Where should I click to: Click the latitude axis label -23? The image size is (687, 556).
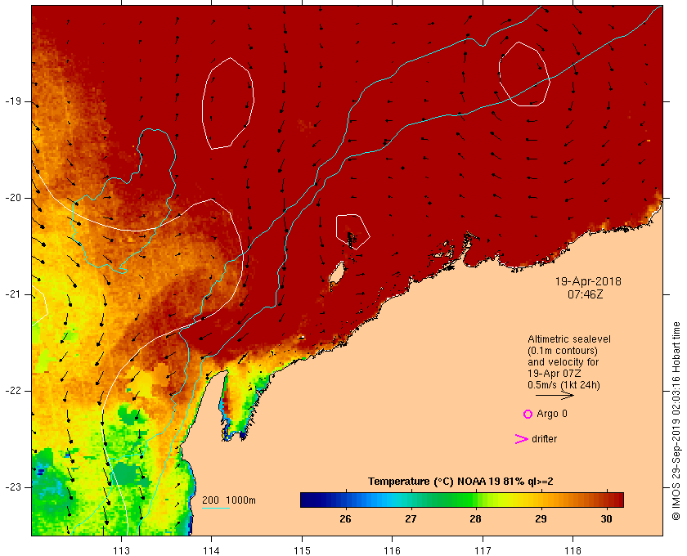[x=13, y=487]
